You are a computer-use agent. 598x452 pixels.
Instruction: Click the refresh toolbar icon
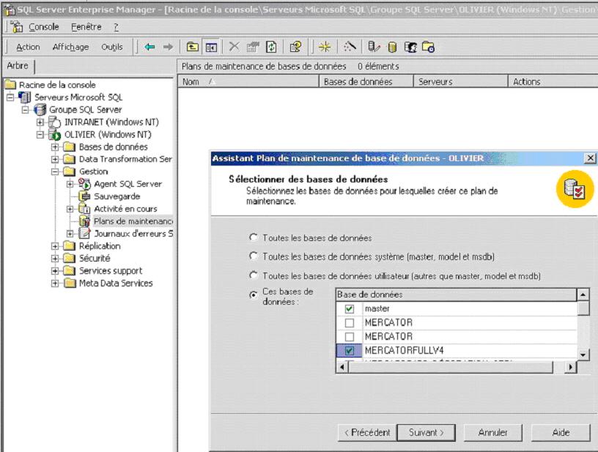point(271,47)
